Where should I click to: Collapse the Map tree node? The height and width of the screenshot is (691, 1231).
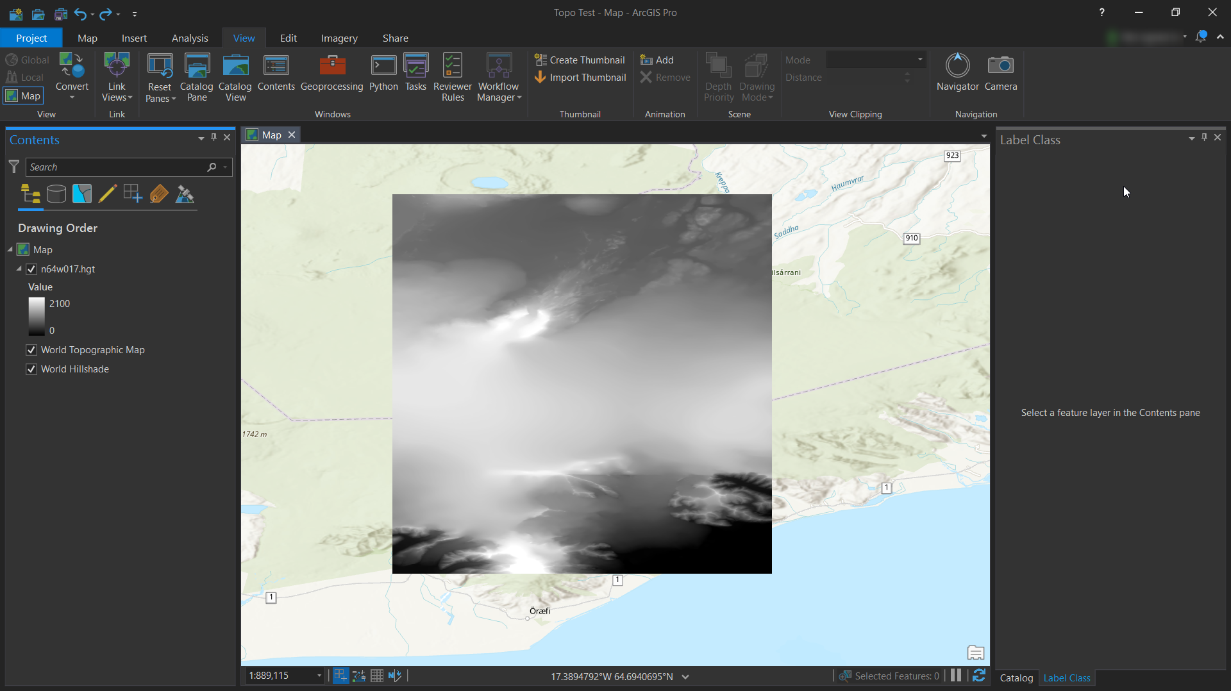point(10,249)
